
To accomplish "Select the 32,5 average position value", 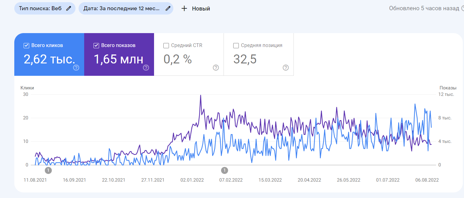I will (x=245, y=59).
